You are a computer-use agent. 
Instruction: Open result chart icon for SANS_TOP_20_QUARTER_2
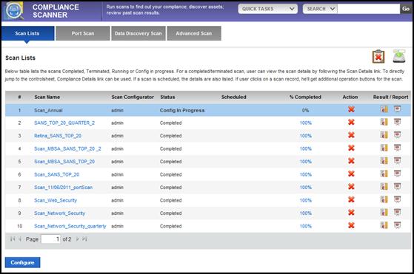click(384, 122)
